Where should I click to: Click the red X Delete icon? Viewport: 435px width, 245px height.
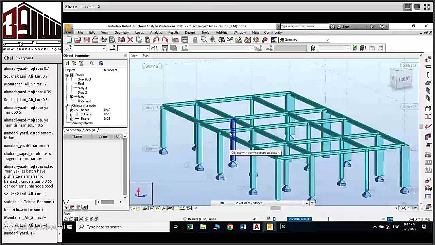click(x=130, y=40)
